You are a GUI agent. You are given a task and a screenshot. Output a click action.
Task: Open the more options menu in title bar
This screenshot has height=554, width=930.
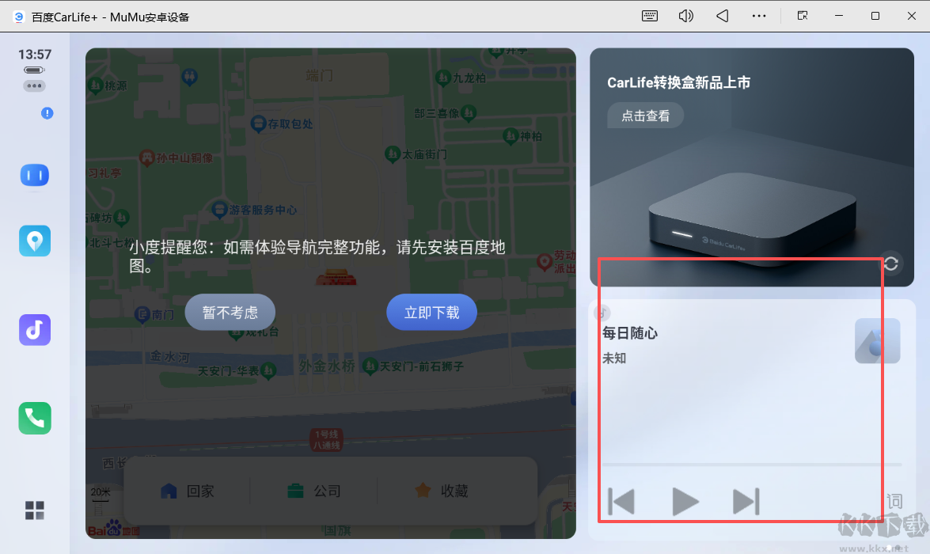pos(758,16)
